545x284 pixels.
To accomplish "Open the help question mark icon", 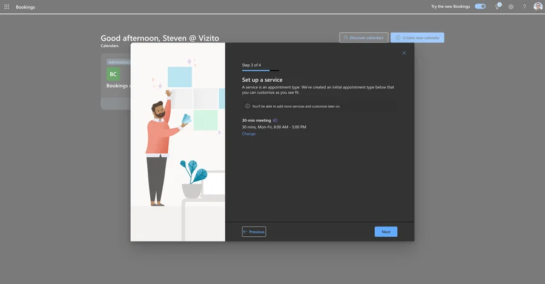I will click(x=524, y=7).
